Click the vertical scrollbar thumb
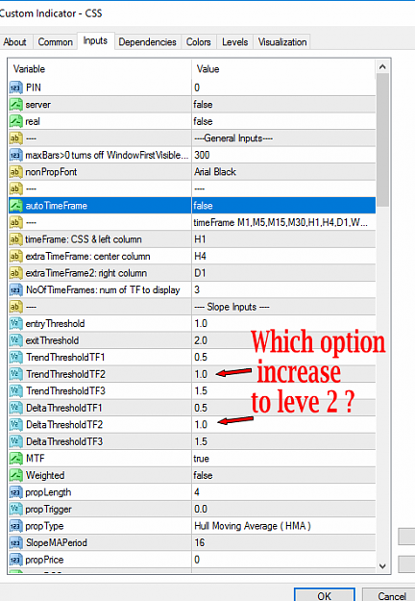Image resolution: width=415 pixels, height=601 pixels. point(382,140)
